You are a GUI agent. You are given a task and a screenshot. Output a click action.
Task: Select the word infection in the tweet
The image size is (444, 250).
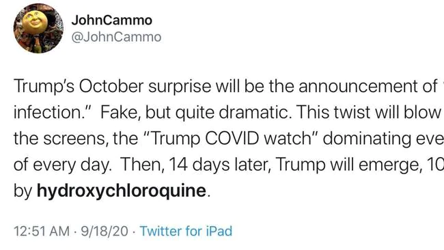pyautogui.click(x=48, y=113)
